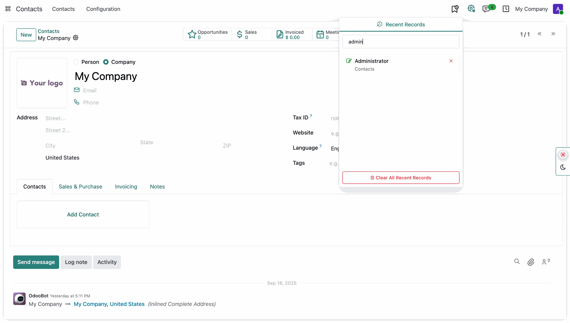This screenshot has width=570, height=323.
Task: Click the Activity button
Action: (107, 262)
